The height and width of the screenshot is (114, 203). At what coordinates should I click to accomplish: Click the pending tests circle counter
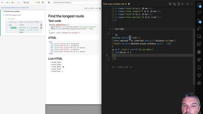(19, 3)
